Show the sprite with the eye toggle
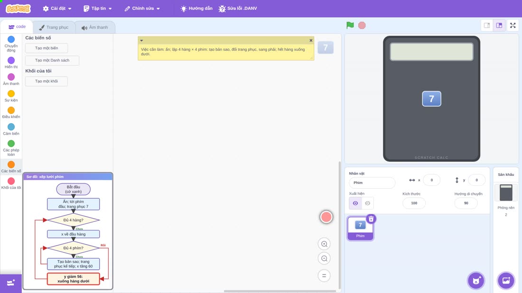522x293 pixels. click(355, 203)
